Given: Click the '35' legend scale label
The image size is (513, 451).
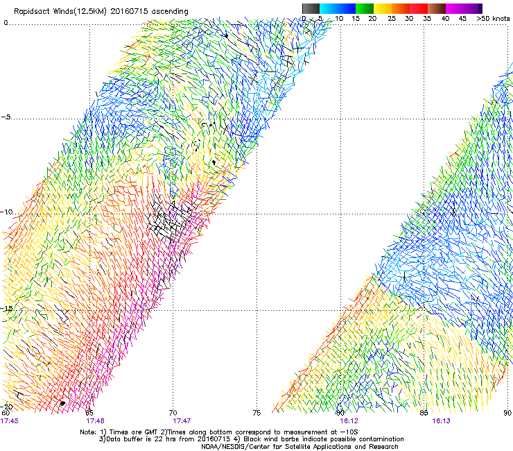Looking at the screenshot, I should coord(427,18).
